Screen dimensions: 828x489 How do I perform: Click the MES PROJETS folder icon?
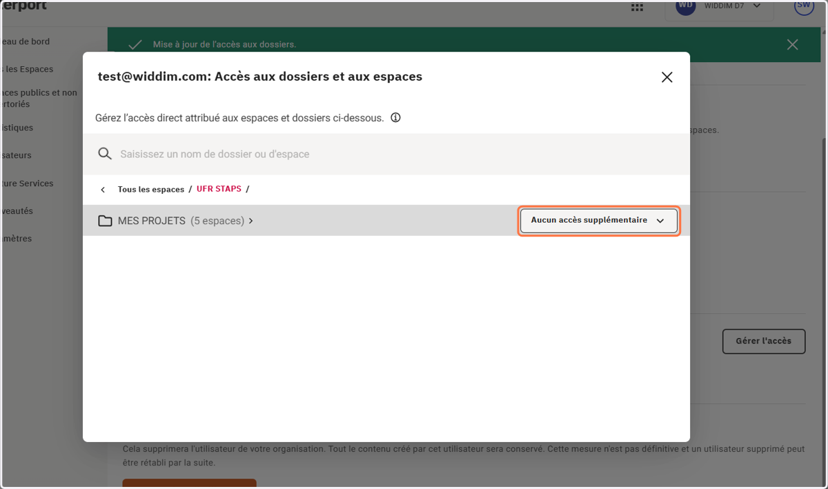[105, 221]
